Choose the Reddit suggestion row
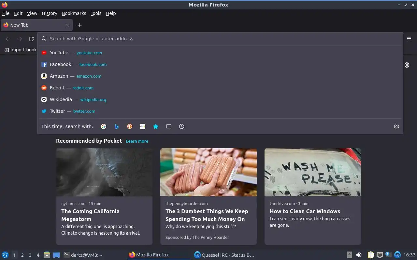The width and height of the screenshot is (417, 260). click(220, 88)
